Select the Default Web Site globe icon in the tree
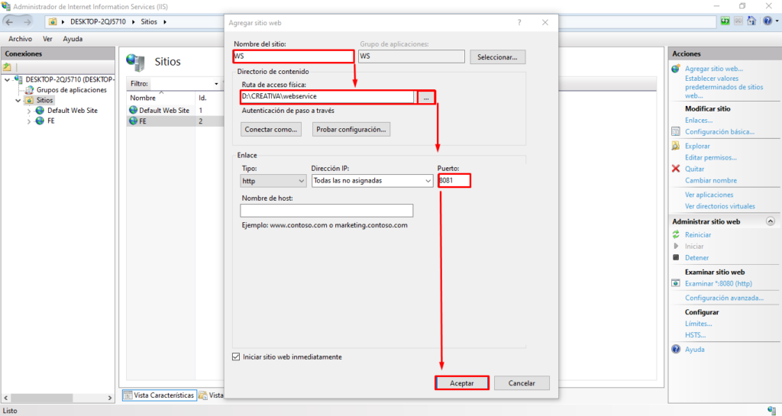This screenshot has height=416, width=782. coord(40,111)
